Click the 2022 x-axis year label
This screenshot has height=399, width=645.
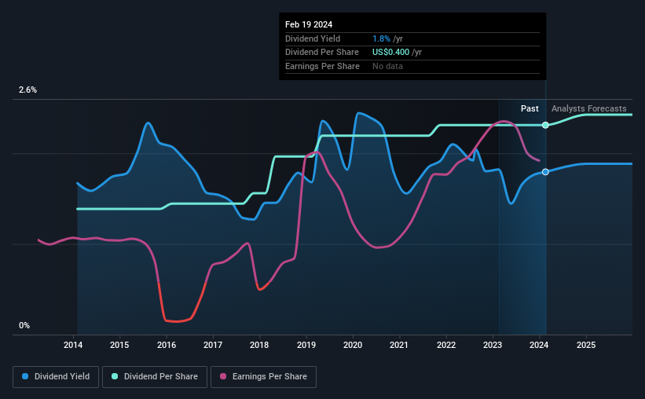(446, 345)
